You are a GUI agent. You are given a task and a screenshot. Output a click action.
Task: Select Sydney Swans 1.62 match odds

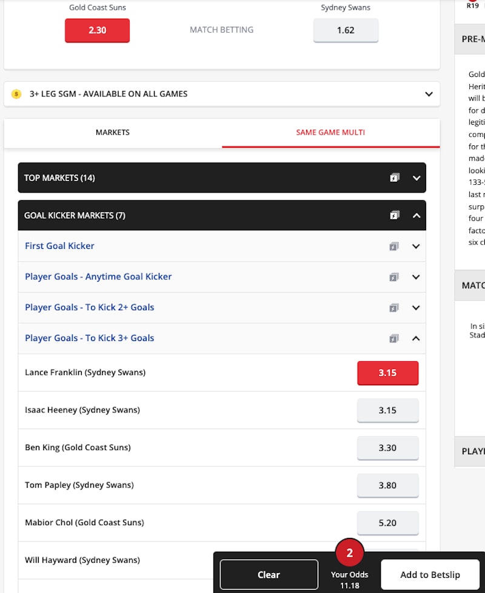point(346,30)
